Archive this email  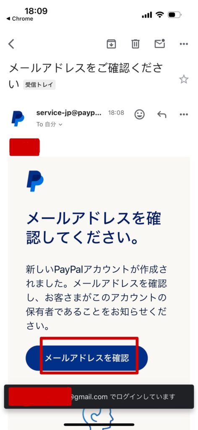(x=111, y=44)
